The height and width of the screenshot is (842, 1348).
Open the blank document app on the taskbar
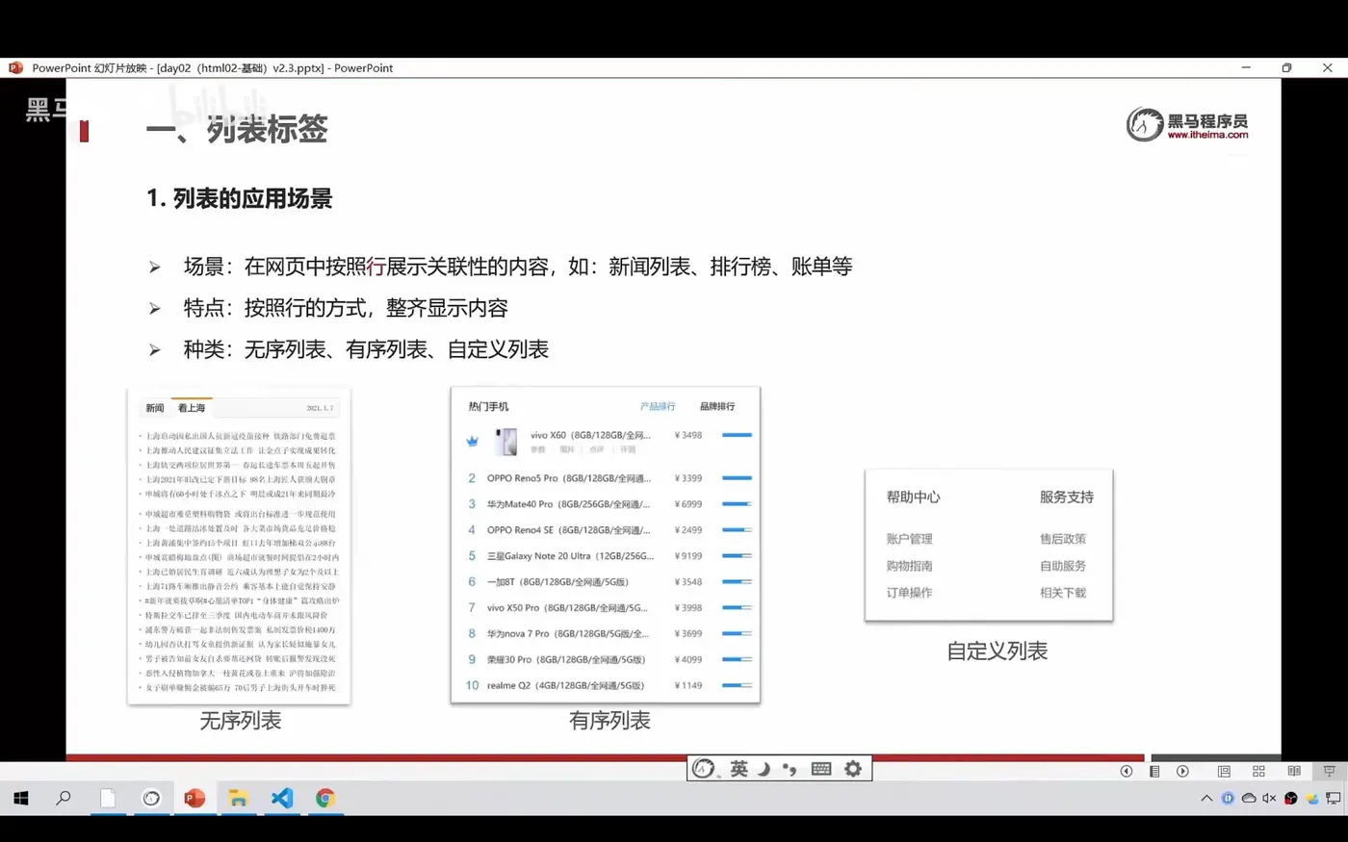coord(108,798)
